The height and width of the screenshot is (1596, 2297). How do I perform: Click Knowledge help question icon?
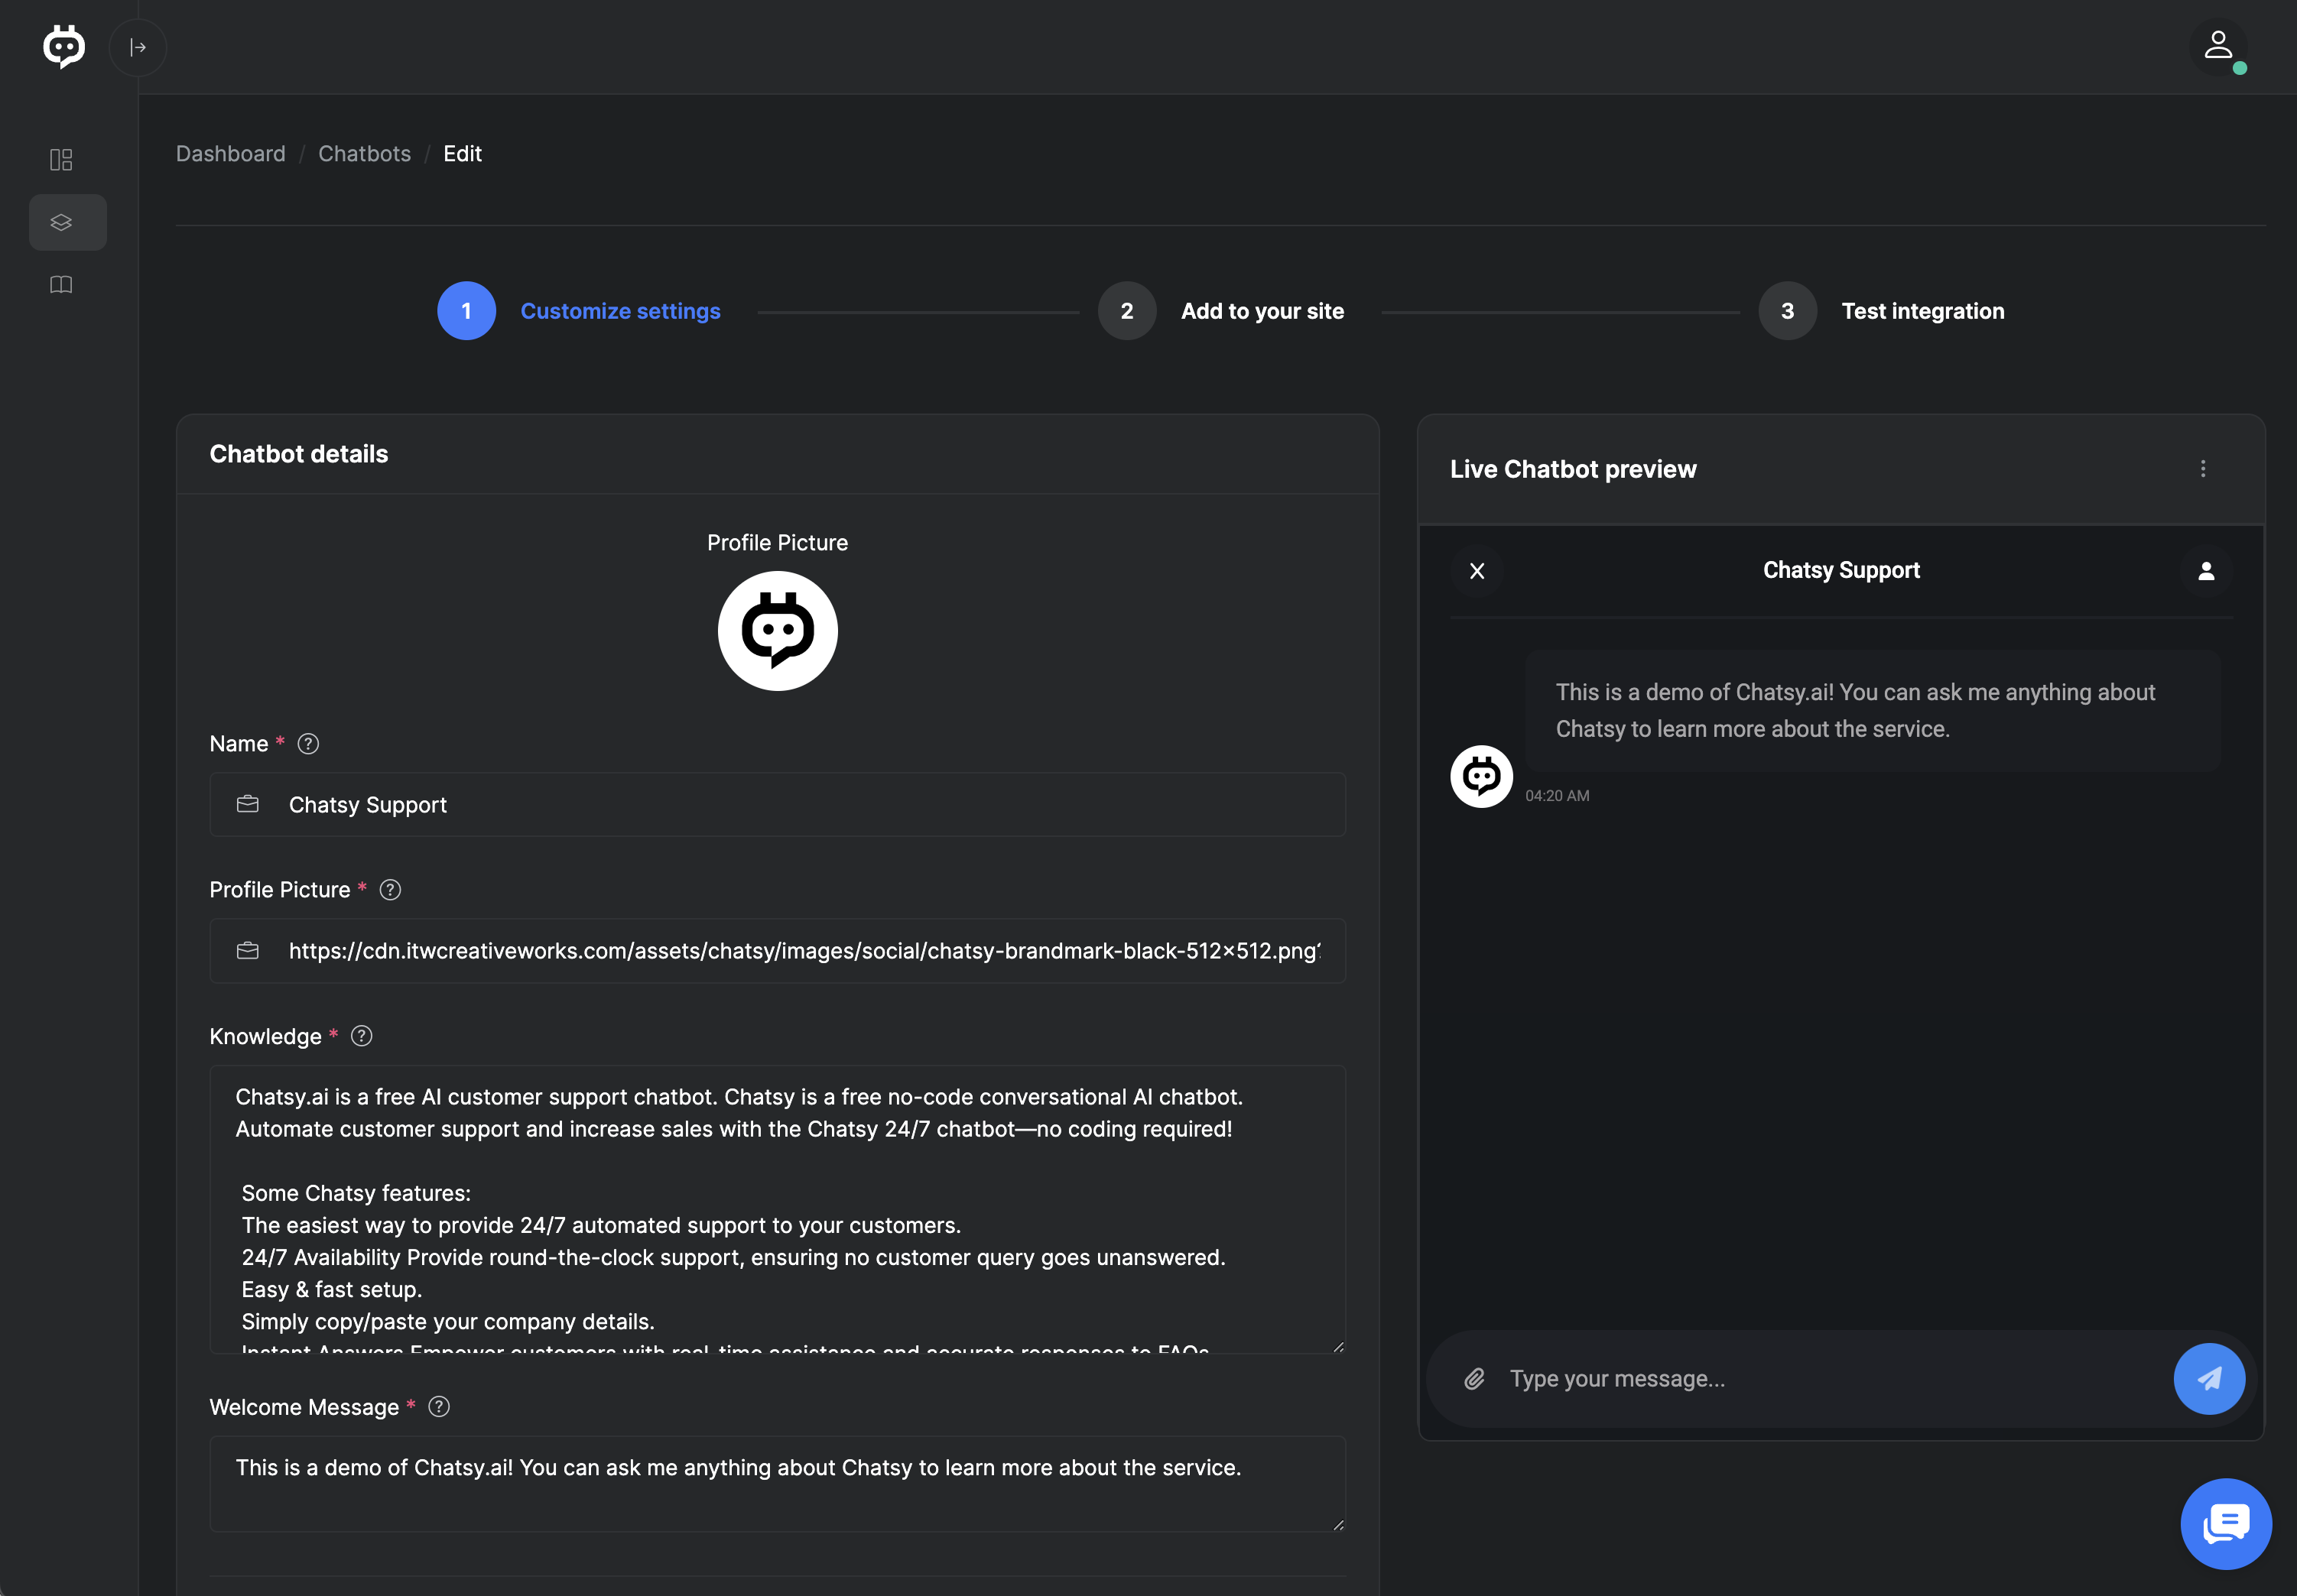pos(361,1037)
